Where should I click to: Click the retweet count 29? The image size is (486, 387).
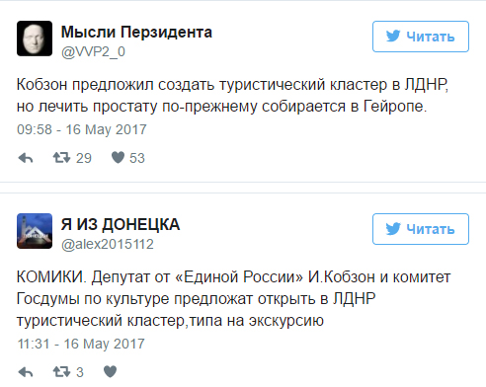84,158
